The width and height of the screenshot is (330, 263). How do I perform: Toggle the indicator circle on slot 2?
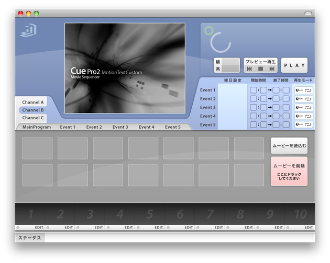click(48, 228)
